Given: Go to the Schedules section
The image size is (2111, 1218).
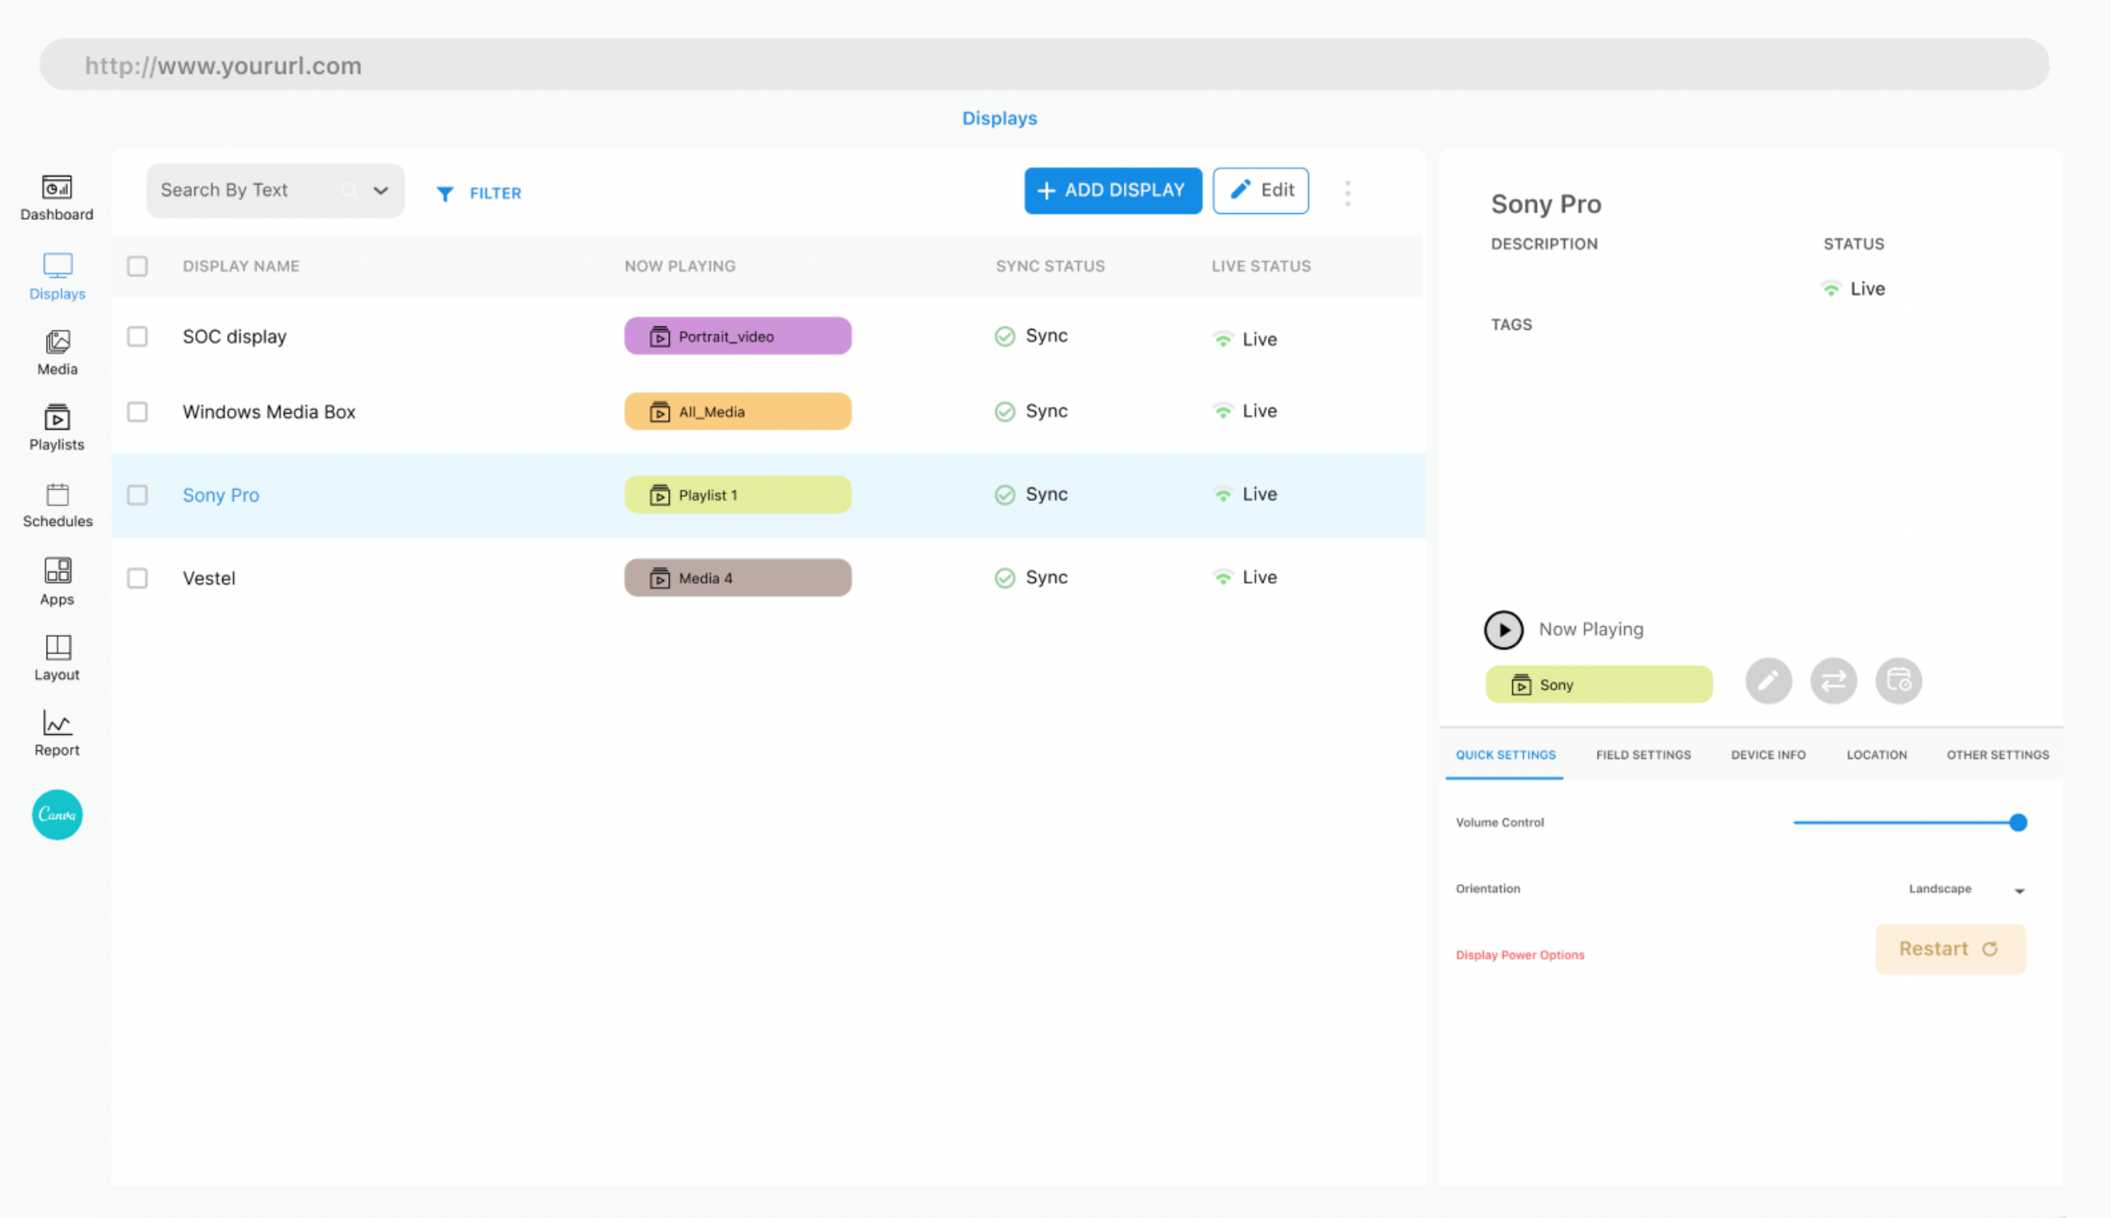Looking at the screenshot, I should coord(56,503).
